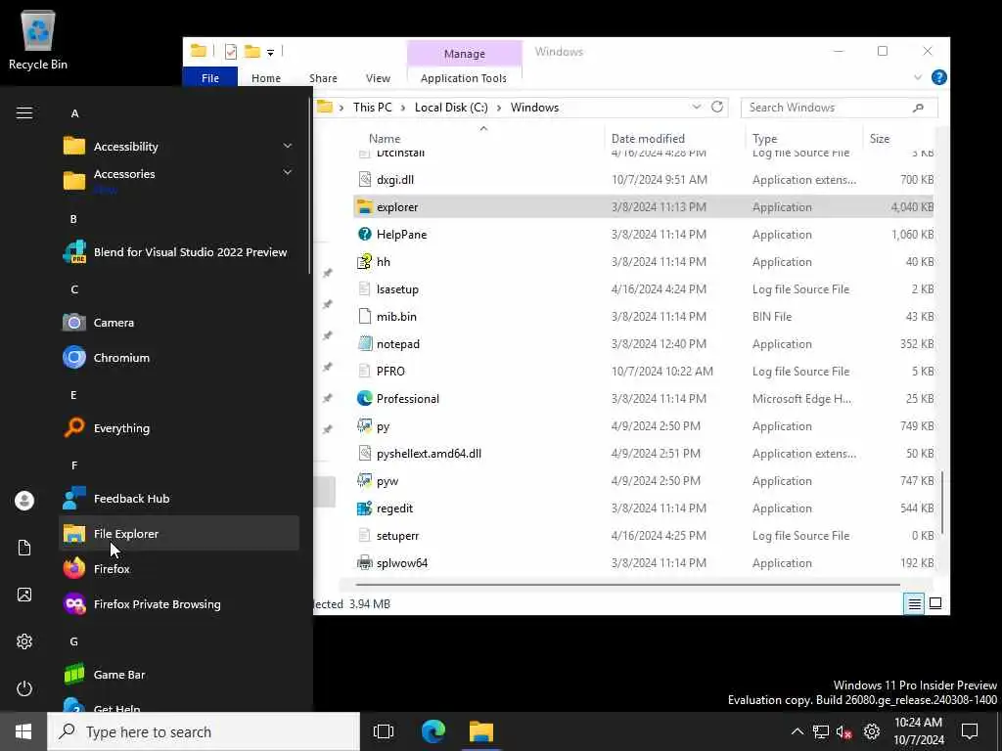Click the network tray icon

click(821, 731)
